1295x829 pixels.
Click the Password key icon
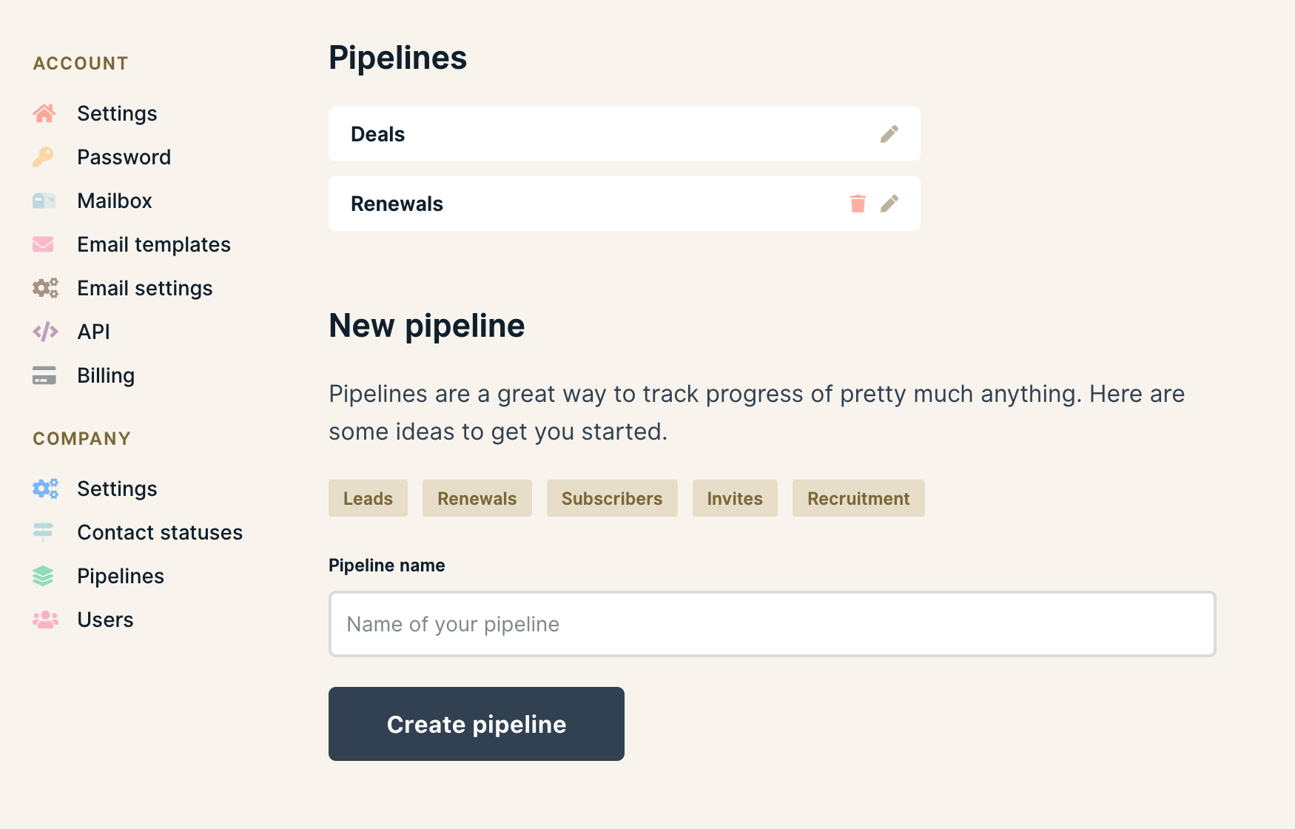(44, 157)
